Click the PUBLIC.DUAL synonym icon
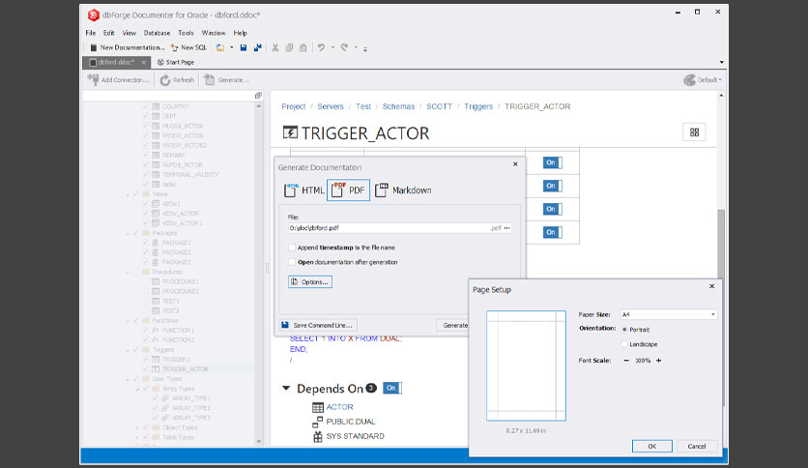The image size is (808, 468). pos(317,422)
